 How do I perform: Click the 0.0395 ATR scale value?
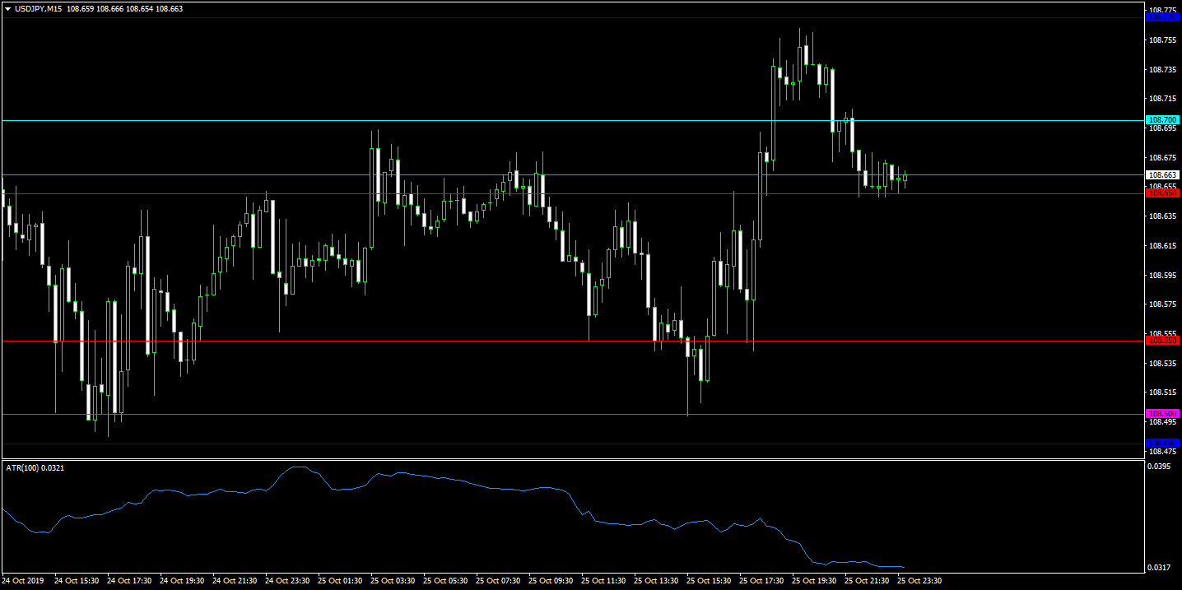coord(1160,467)
